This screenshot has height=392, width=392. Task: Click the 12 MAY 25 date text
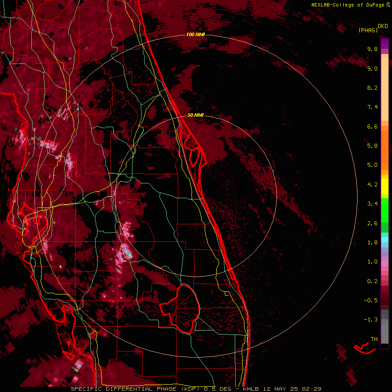pyautogui.click(x=281, y=389)
